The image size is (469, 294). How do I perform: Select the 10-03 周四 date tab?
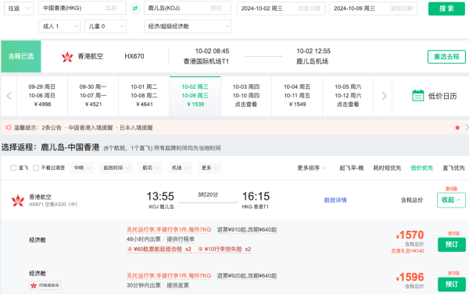pyautogui.click(x=246, y=96)
